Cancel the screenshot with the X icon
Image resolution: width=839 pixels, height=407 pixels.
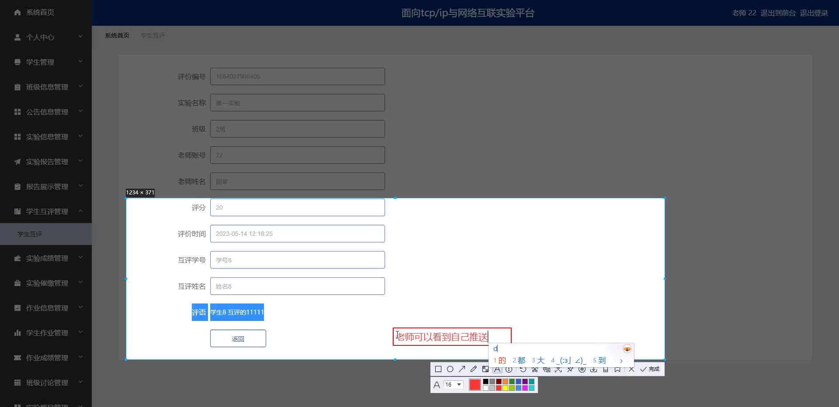pos(631,369)
